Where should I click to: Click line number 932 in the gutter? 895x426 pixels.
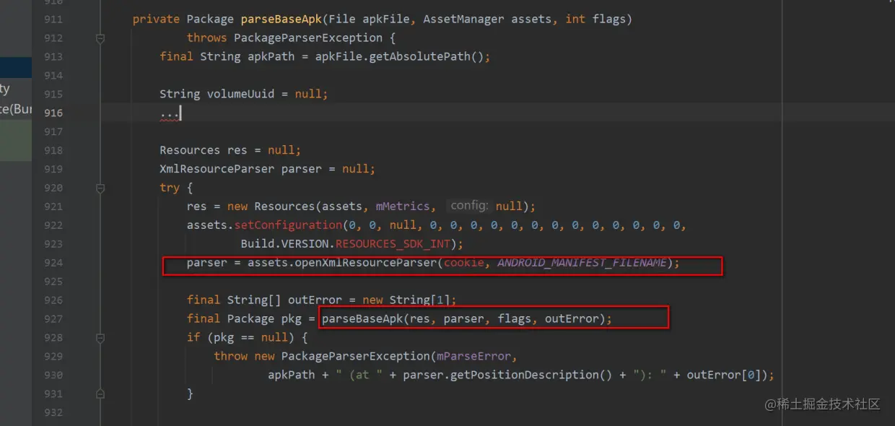click(x=53, y=413)
